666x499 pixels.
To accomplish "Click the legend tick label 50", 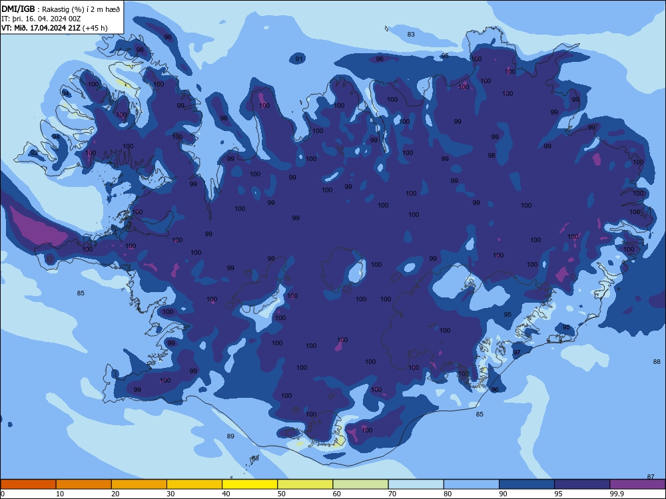I will [281, 494].
